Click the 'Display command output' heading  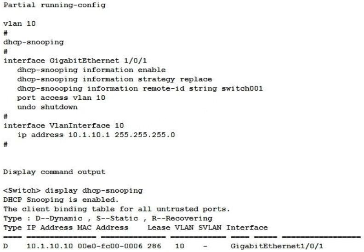(54, 172)
